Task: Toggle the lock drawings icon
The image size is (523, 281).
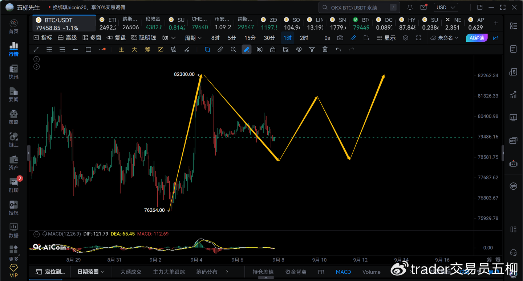Action: coord(273,50)
